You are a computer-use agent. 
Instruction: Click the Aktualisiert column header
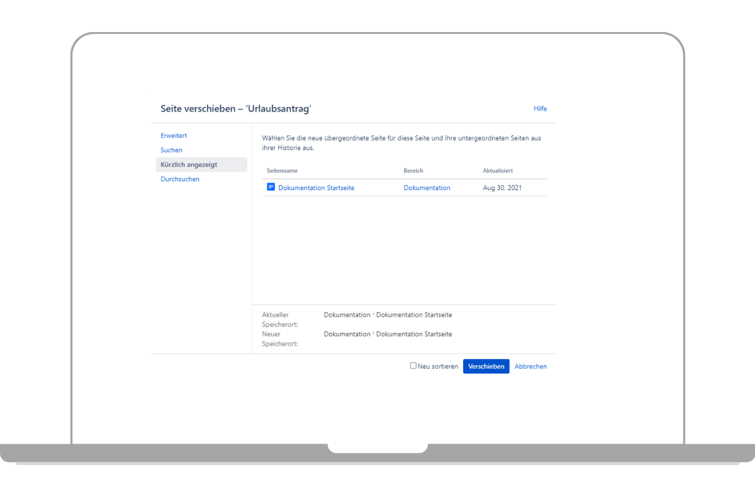tap(498, 171)
